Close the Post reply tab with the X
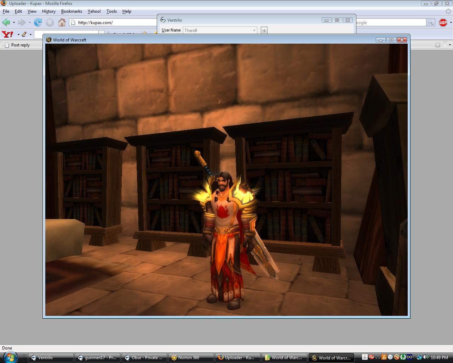453x363 pixels. [438, 45]
